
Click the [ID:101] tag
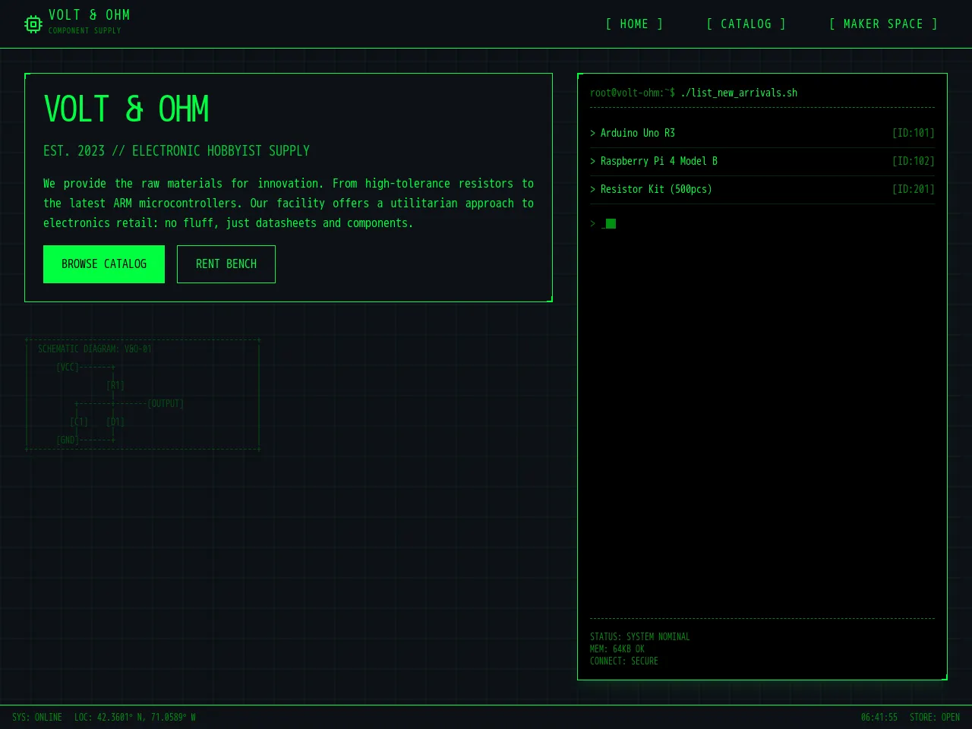pos(914,133)
